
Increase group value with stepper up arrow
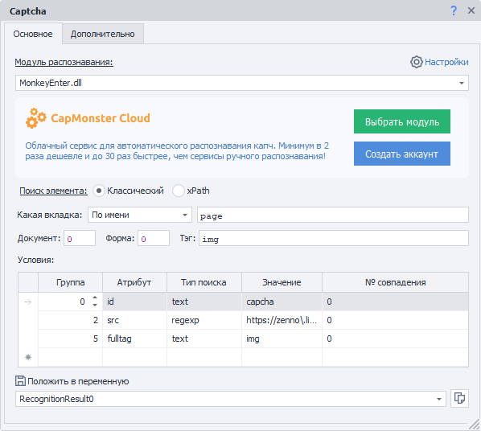point(95,298)
